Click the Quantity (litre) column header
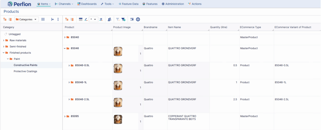Viewport: 321px width, 130px height. click(x=218, y=27)
